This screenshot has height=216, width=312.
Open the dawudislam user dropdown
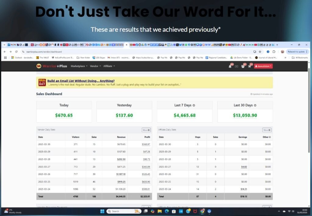tap(263, 66)
